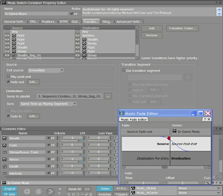Viewport: 223px width, 196px height.
Task: Click the fade curve shape icon
Action: click(207, 183)
